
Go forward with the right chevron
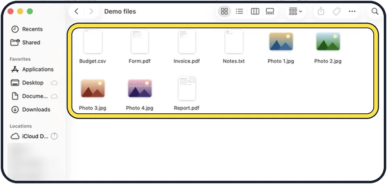click(91, 11)
